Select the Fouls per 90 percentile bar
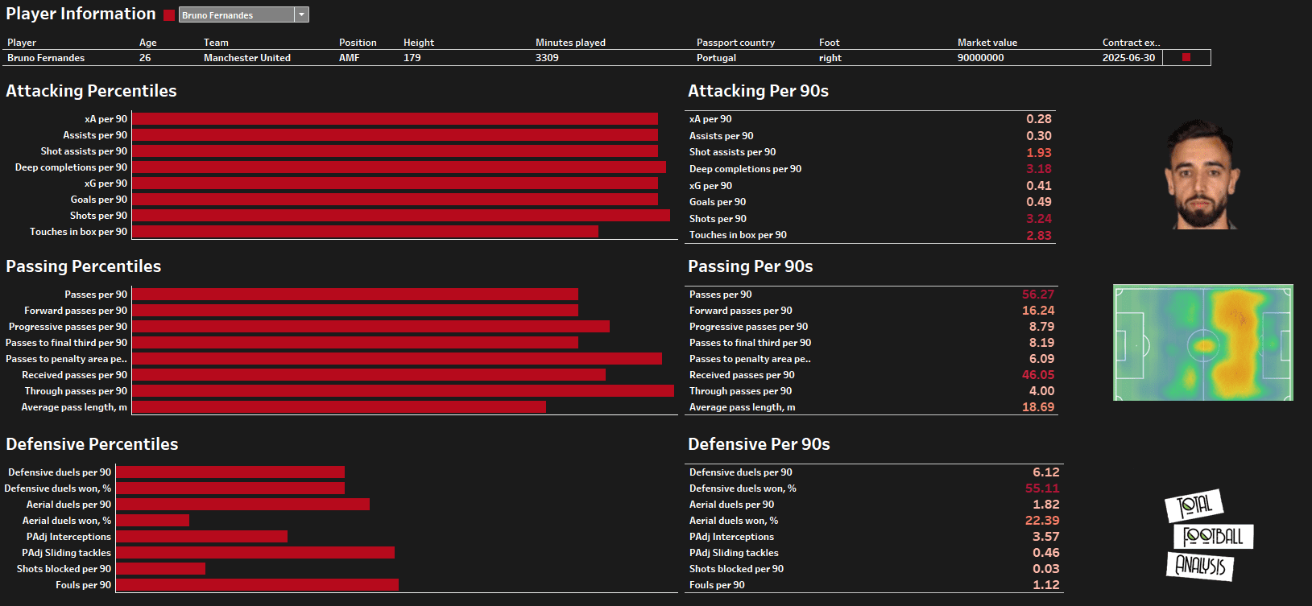 click(x=257, y=585)
